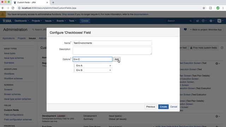The width and height of the screenshot is (226, 127).
Task: Click the search magnifier icon
Action: coord(191,21)
